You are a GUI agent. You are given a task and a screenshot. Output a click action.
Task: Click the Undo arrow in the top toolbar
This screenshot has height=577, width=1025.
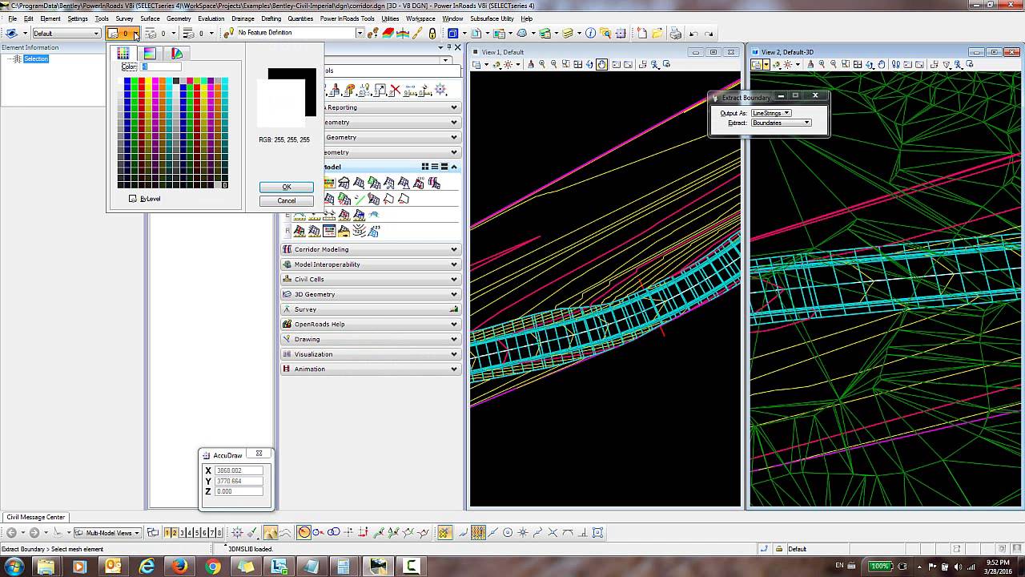click(693, 34)
